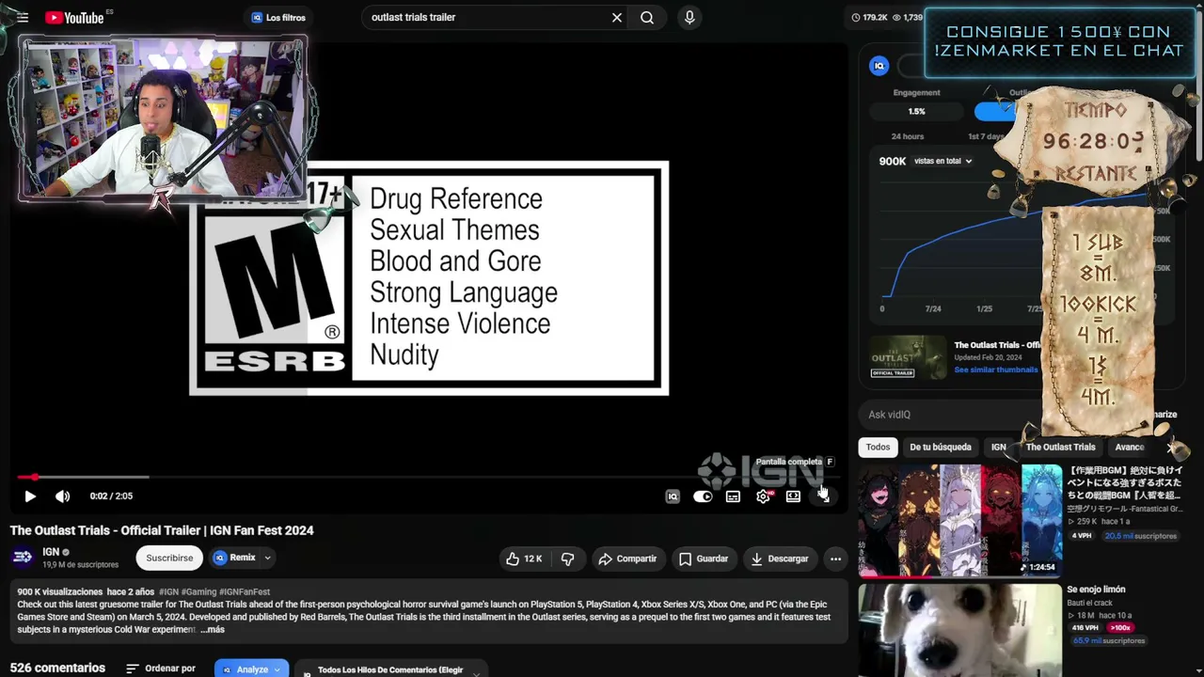The image size is (1204, 677).
Task: Enter fullscreen mode
Action: coord(823,496)
